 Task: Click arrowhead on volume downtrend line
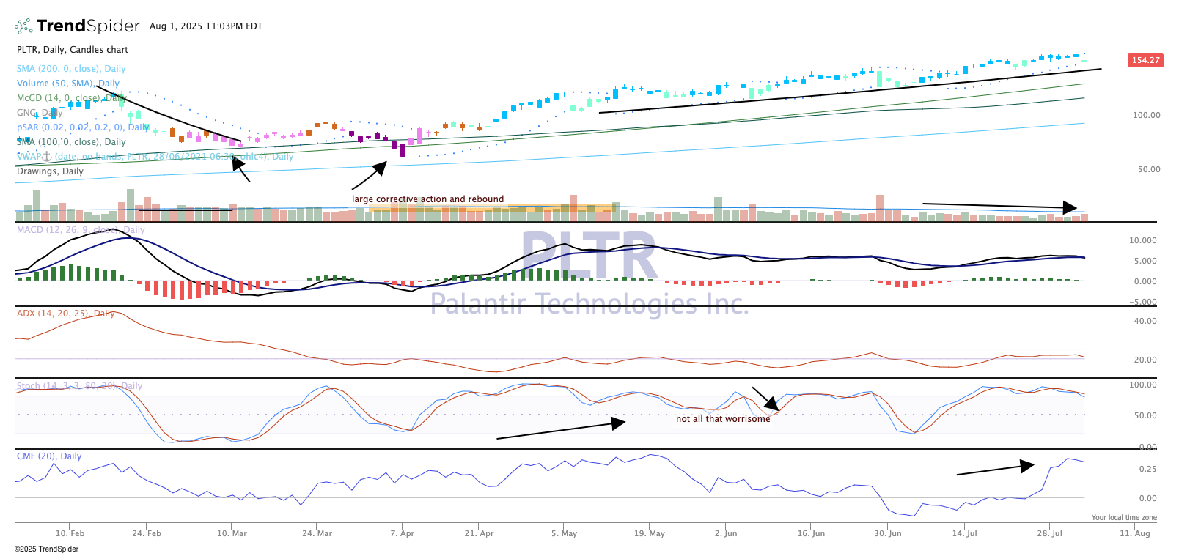pyautogui.click(x=1070, y=207)
